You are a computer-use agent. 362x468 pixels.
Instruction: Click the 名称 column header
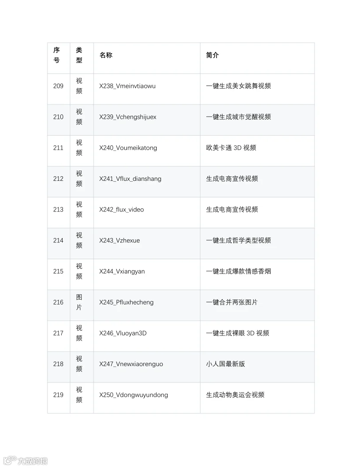[106, 55]
